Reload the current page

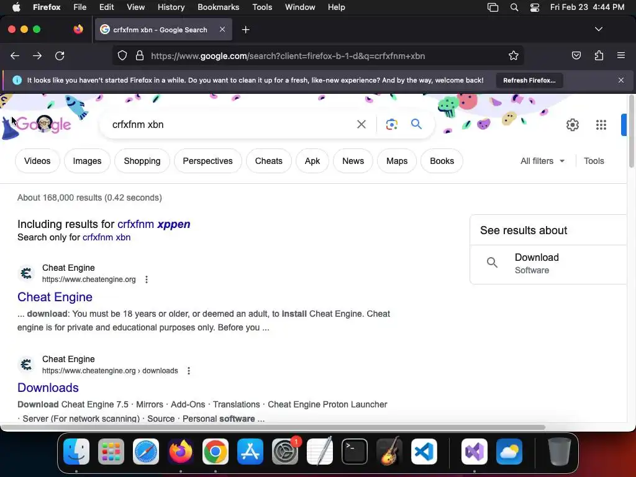tap(60, 56)
